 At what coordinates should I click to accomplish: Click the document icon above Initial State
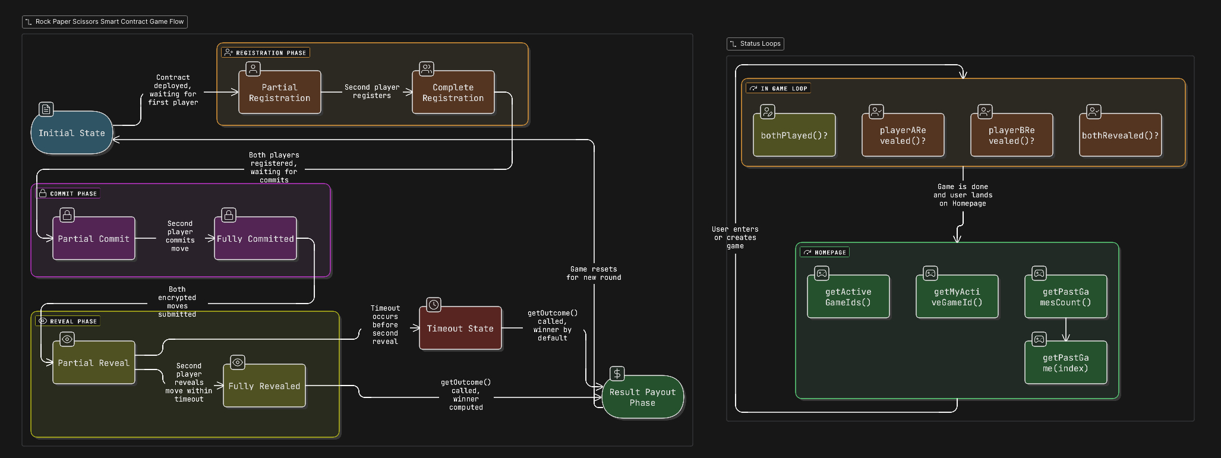click(46, 109)
